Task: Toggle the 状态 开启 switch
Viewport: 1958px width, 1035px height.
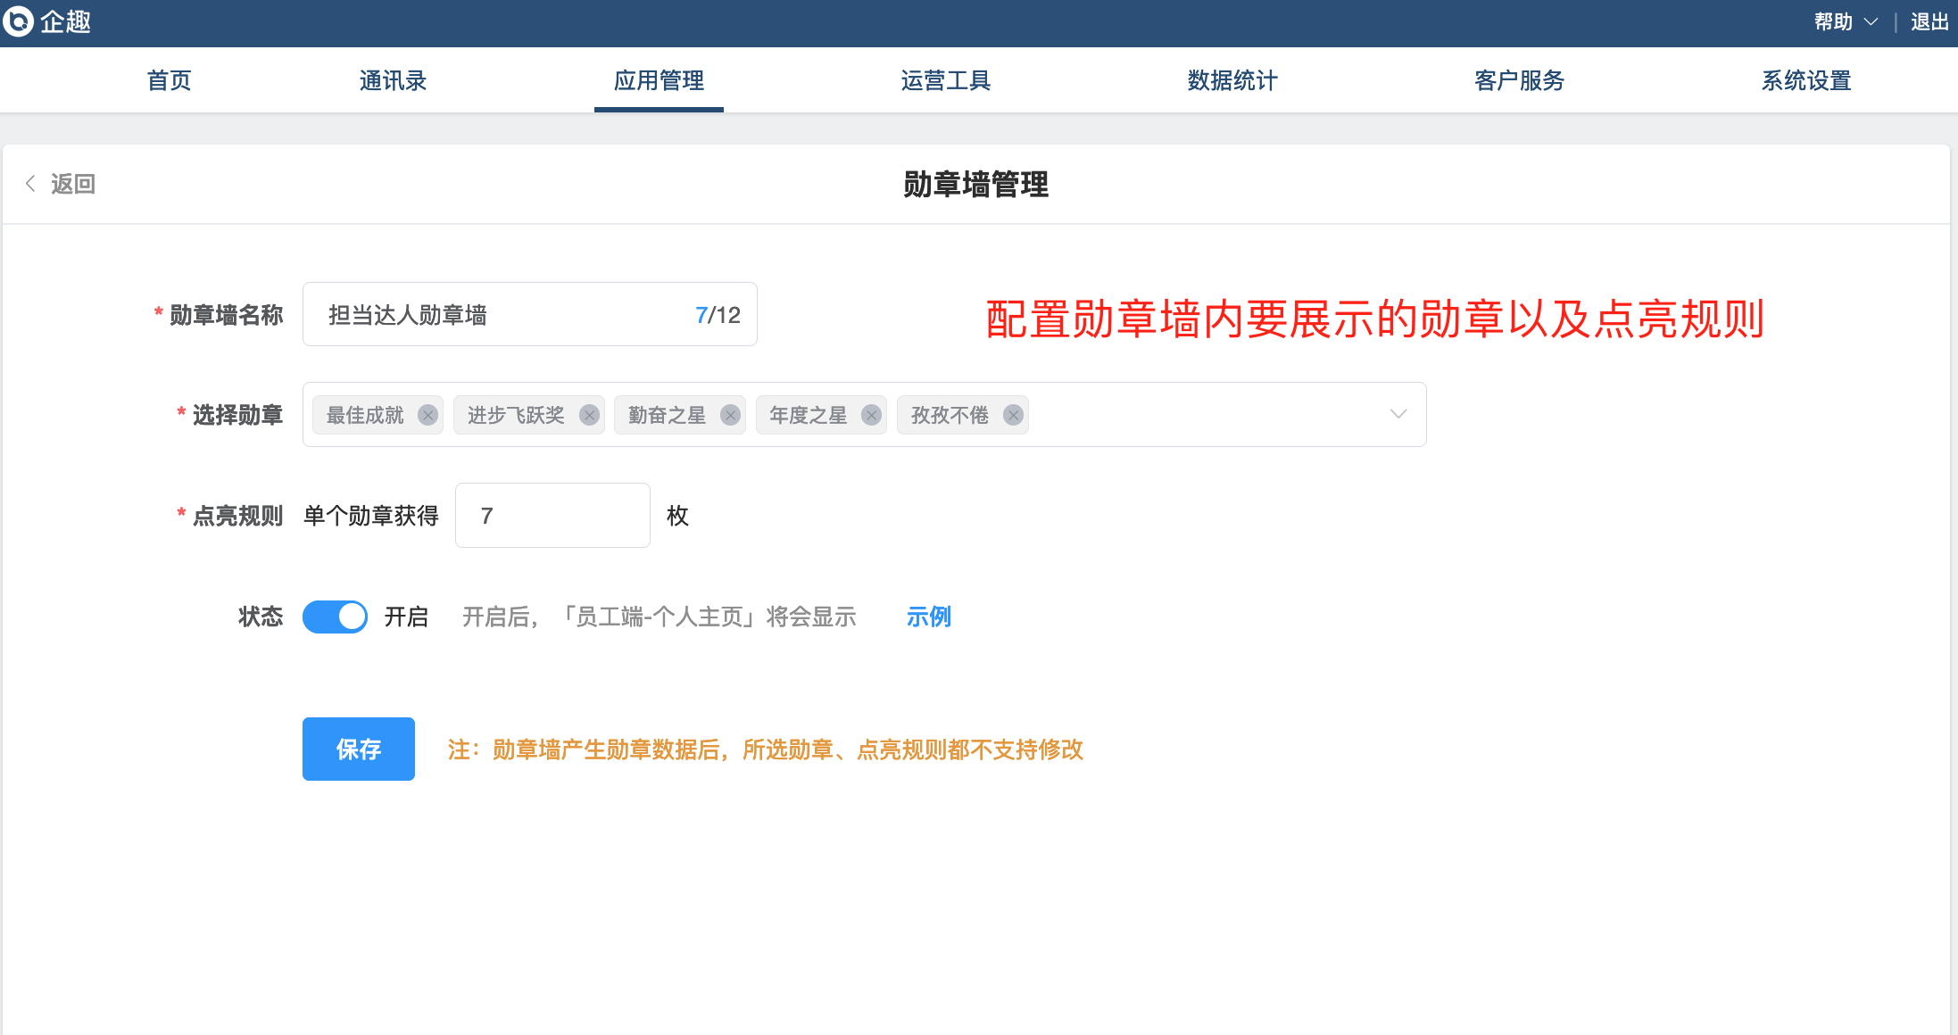Action: pos(335,617)
